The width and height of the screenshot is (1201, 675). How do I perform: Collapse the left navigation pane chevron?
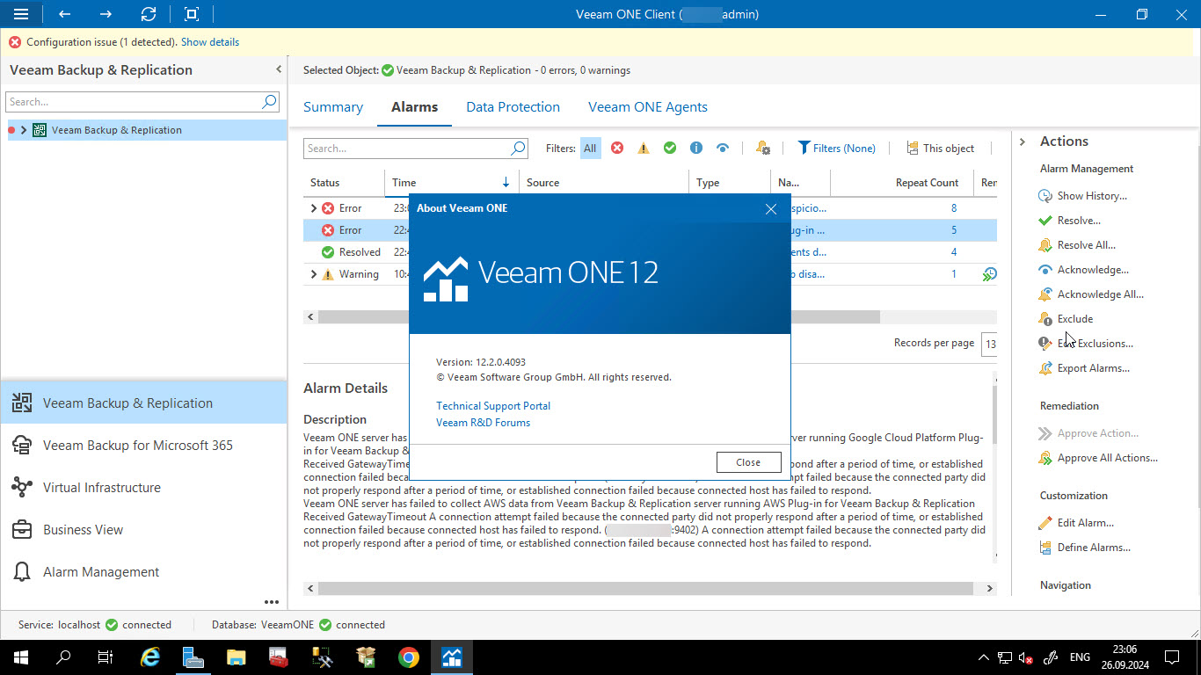point(279,69)
